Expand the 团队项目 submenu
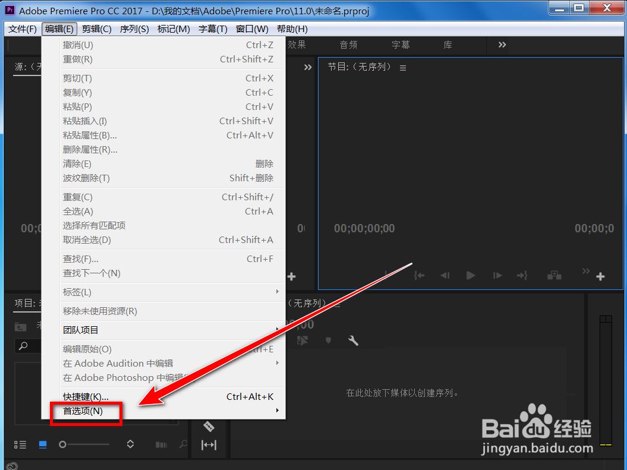Viewport: 627px width, 470px height. (x=172, y=330)
